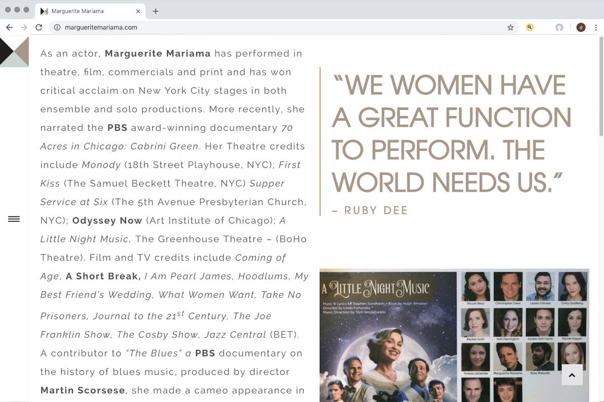
Task: View site information icon in address bar
Action: (57, 27)
